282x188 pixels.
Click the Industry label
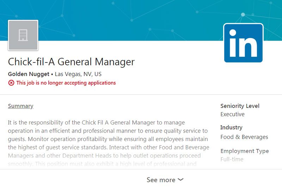(x=231, y=127)
